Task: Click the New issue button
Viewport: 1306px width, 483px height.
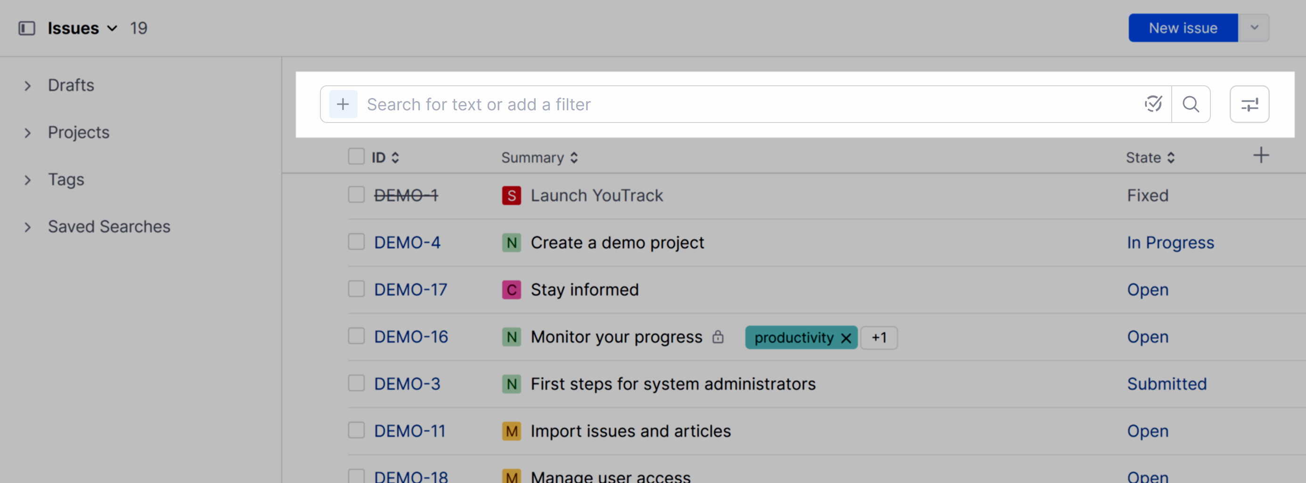Action: pyautogui.click(x=1182, y=28)
